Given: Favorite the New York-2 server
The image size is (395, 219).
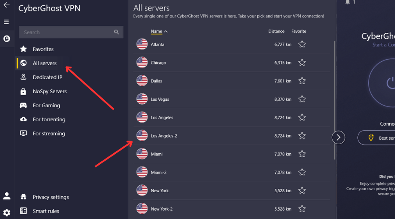Looking at the screenshot, I should [x=302, y=208].
